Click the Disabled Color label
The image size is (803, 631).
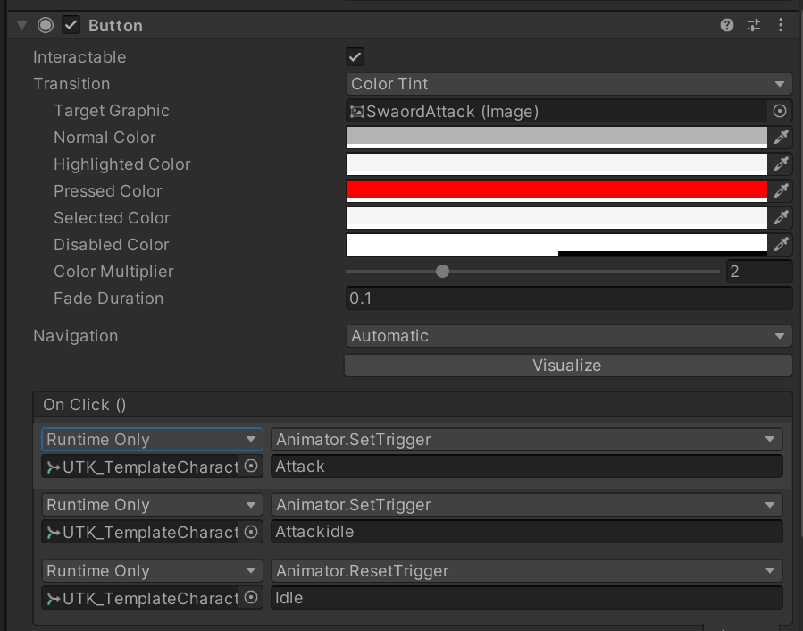click(111, 245)
